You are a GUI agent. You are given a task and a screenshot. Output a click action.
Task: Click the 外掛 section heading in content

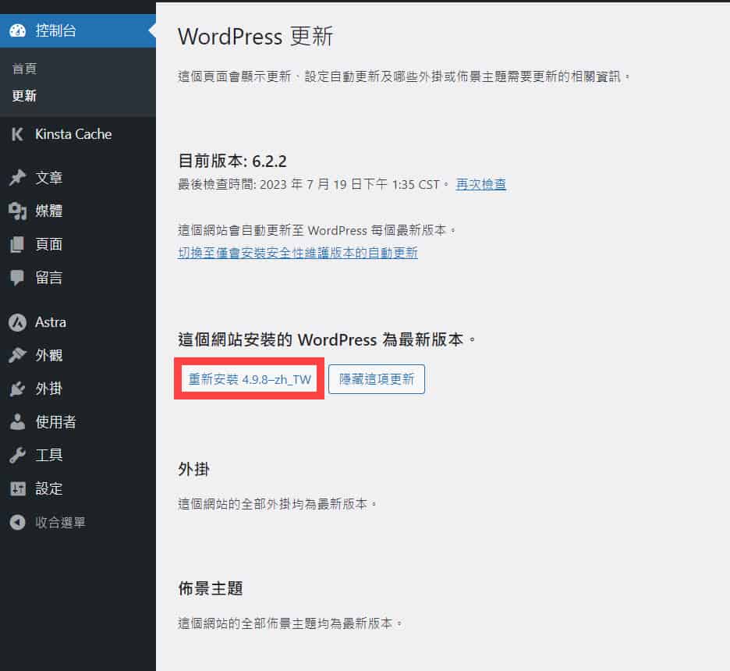[x=193, y=469]
